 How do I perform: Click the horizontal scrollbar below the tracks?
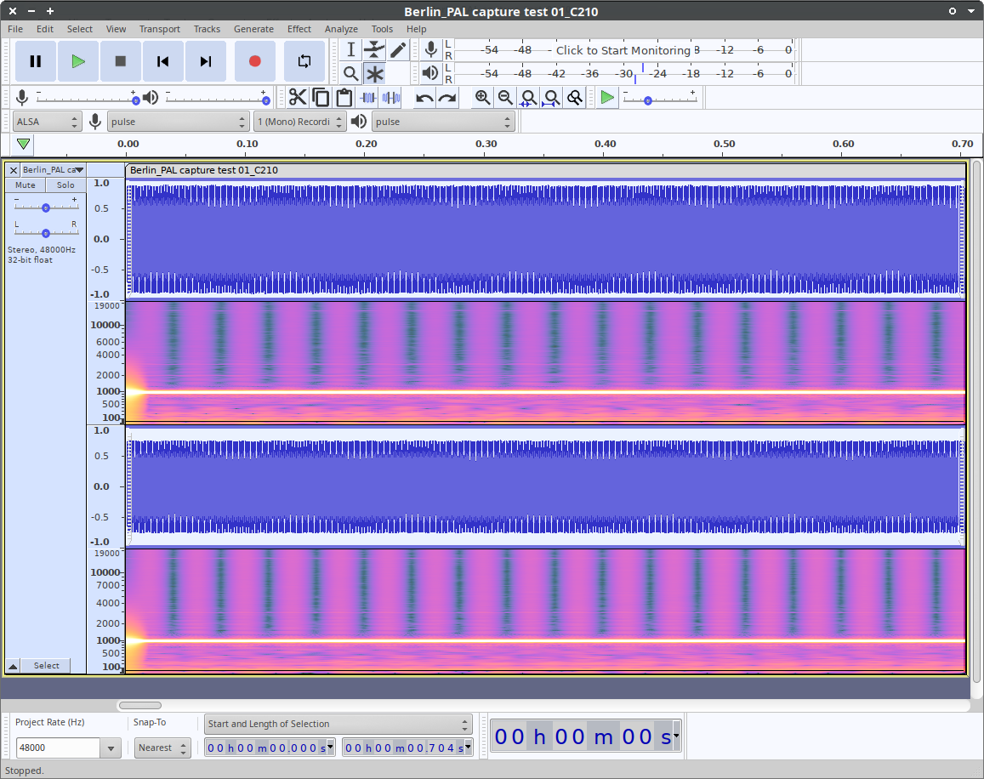tap(139, 705)
